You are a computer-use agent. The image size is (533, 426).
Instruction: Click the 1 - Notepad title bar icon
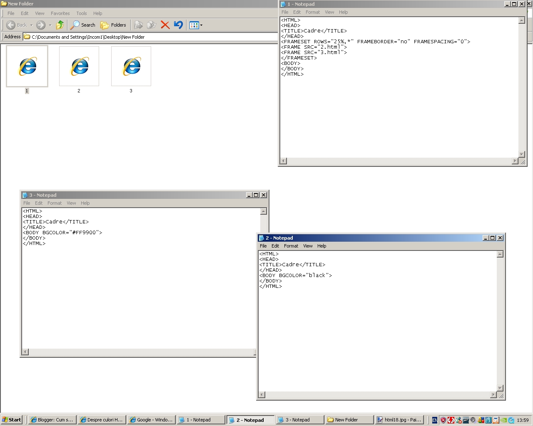pyautogui.click(x=283, y=4)
